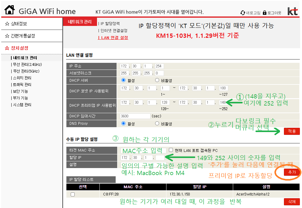Click the refresh icon next to 새로고침
302x208 pixels.
point(243,13)
